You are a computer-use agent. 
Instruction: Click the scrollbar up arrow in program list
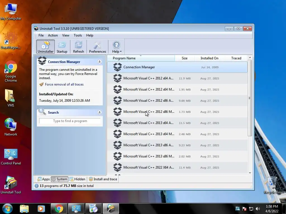(x=250, y=57)
